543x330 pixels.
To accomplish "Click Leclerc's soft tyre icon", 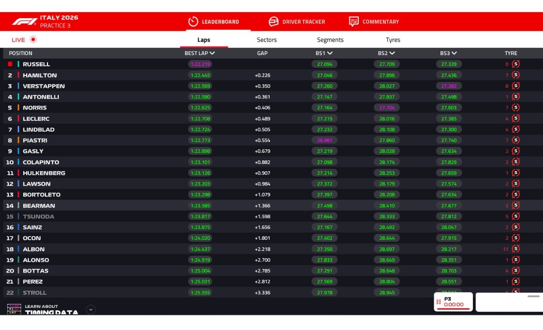I will [x=515, y=119].
